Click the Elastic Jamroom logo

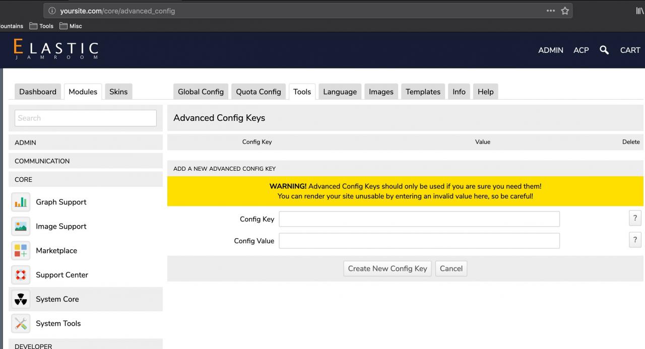point(55,50)
